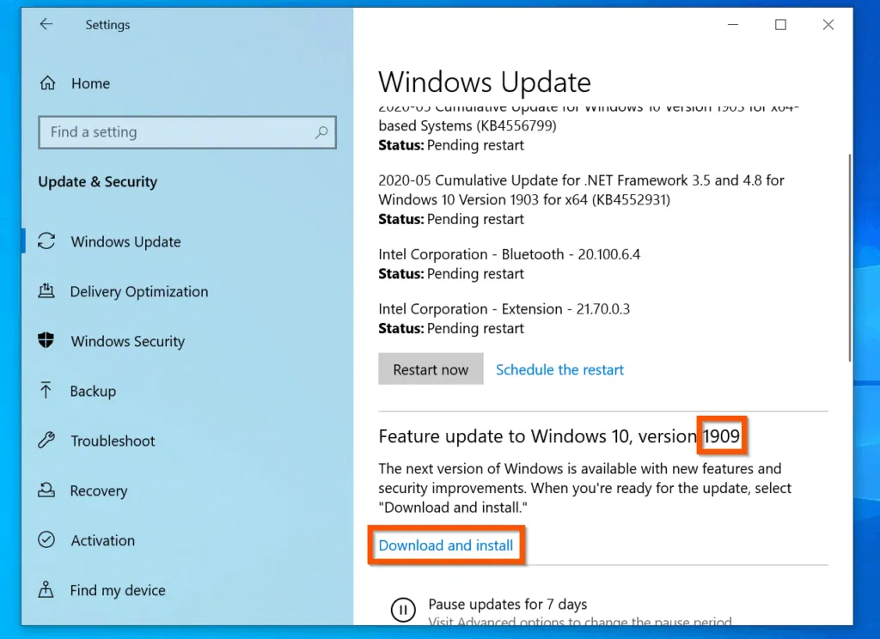
Task: Click the pause icon next to Pause updates
Action: tap(404, 610)
